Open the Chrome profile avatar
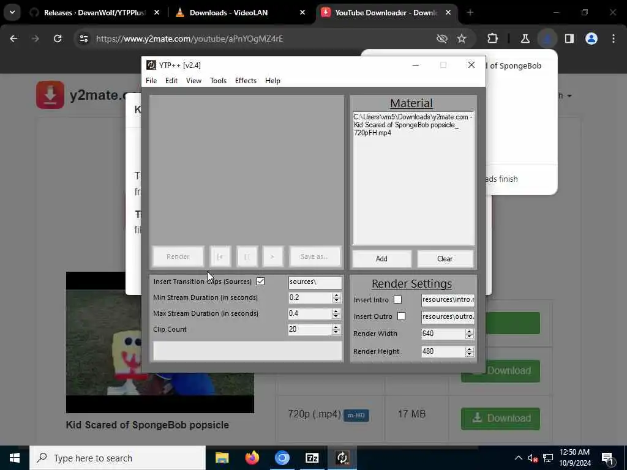The image size is (627, 470). pyautogui.click(x=591, y=39)
